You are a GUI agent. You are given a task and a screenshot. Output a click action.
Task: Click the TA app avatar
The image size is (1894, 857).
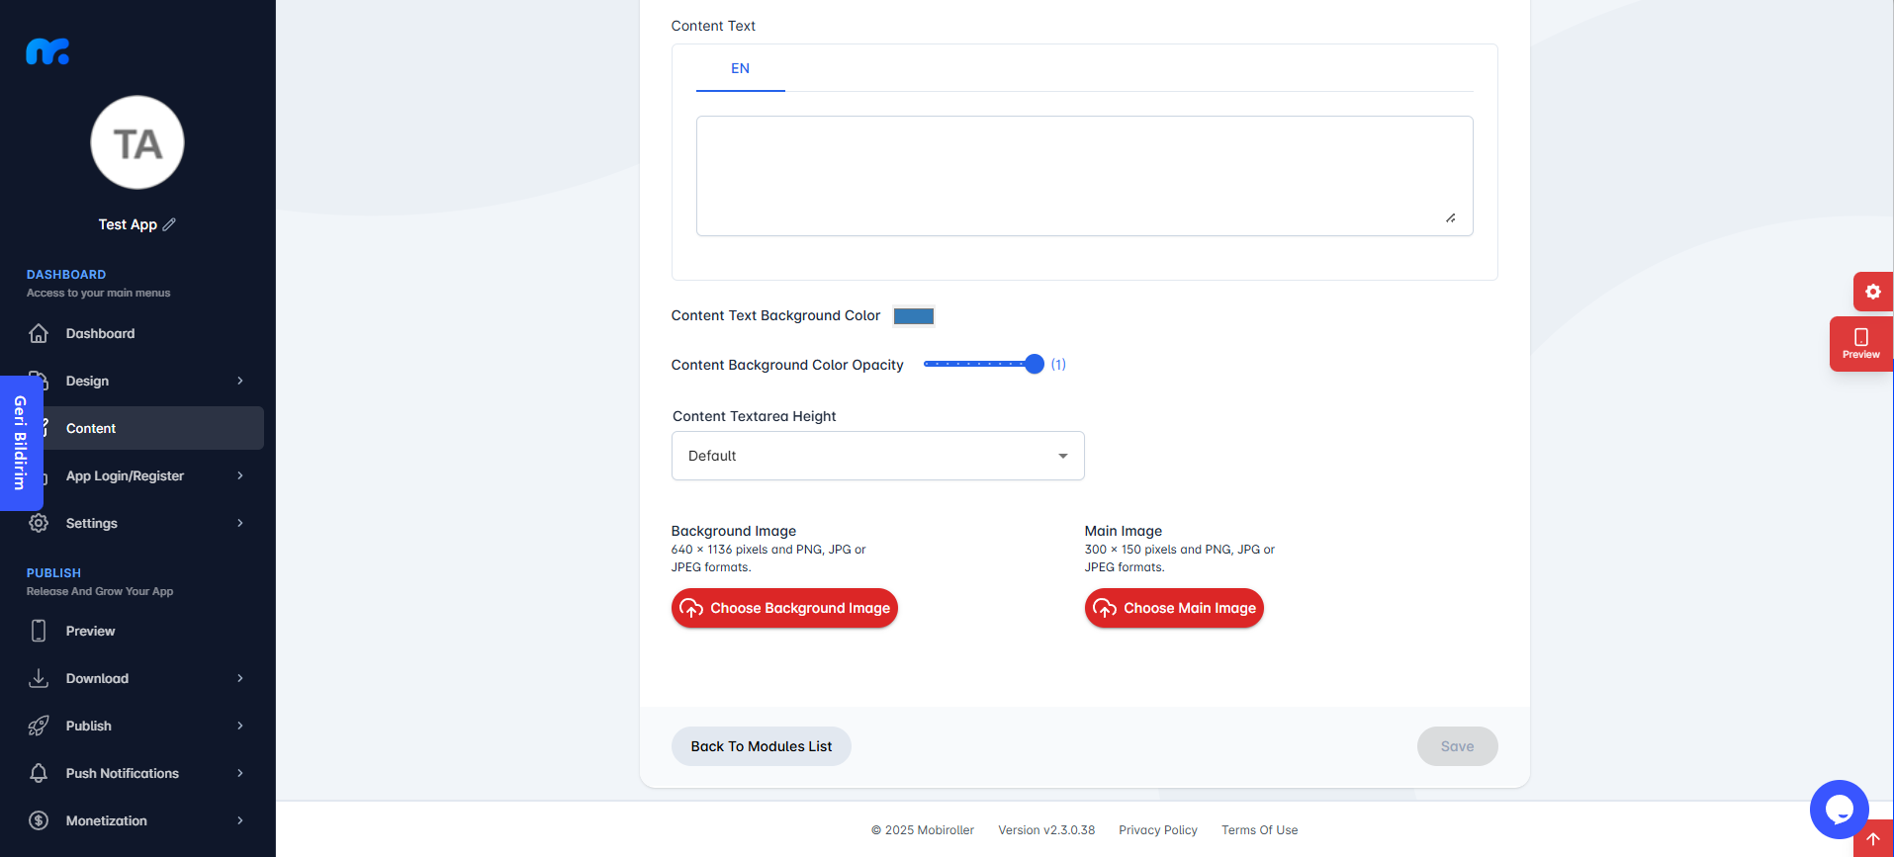tap(137, 143)
